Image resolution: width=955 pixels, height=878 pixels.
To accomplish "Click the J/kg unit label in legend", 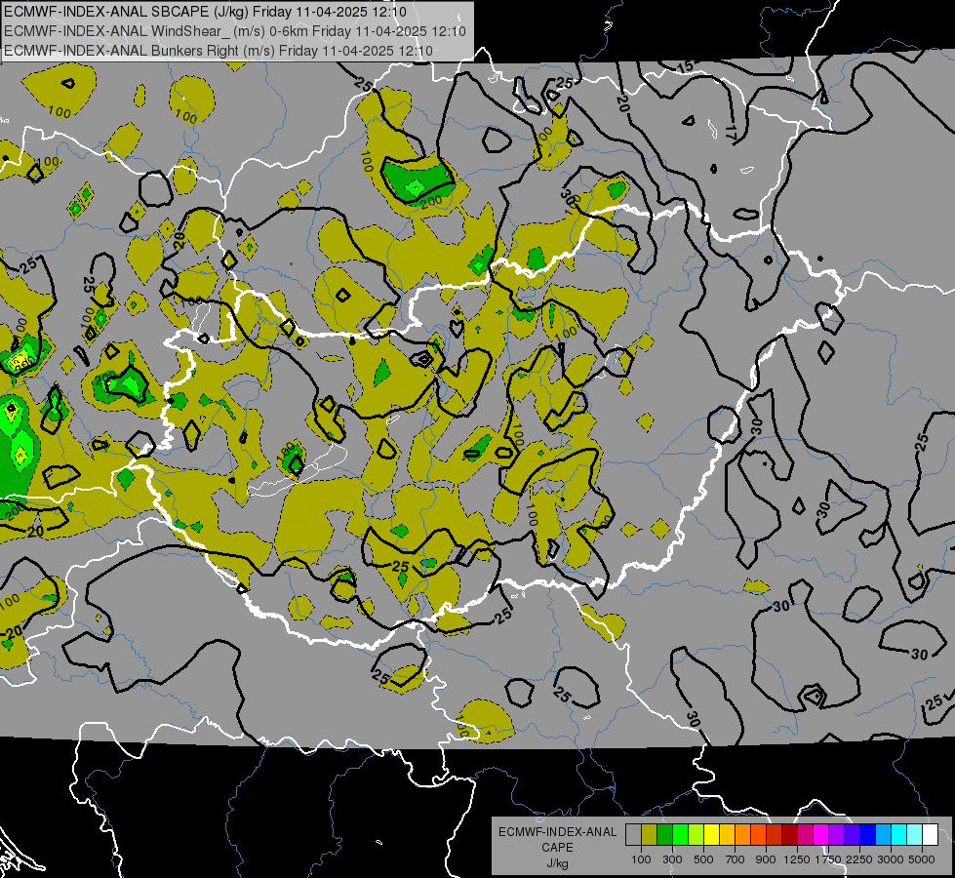I will pos(557,863).
